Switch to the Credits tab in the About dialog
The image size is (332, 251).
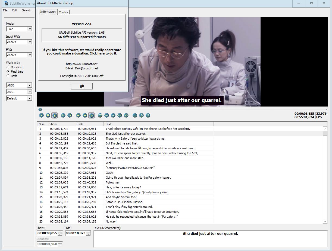pyautogui.click(x=64, y=12)
